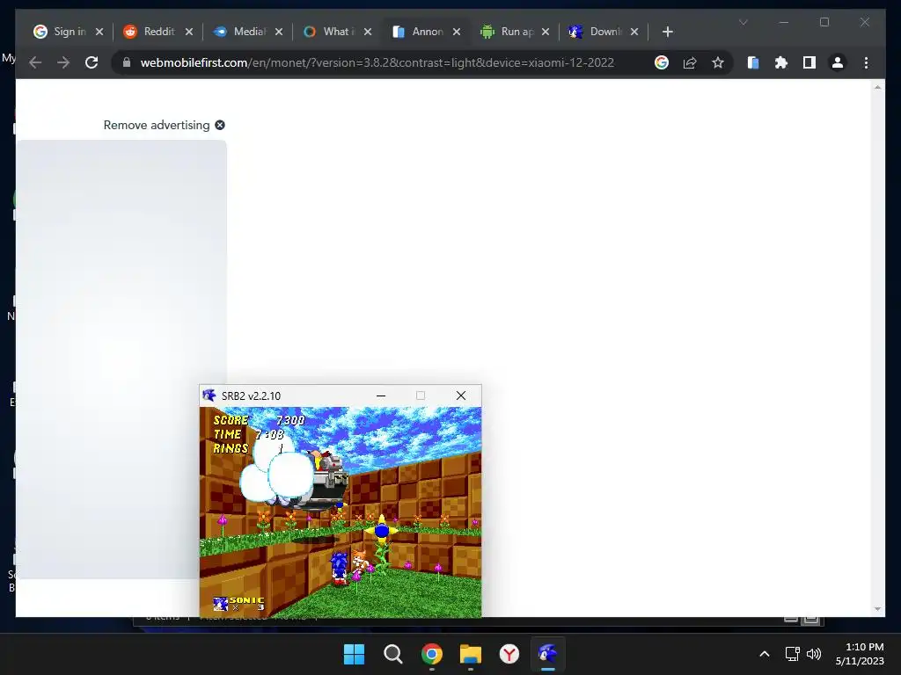Image resolution: width=901 pixels, height=675 pixels.
Task: Open the blue mobile-first extension icon
Action: tap(753, 62)
